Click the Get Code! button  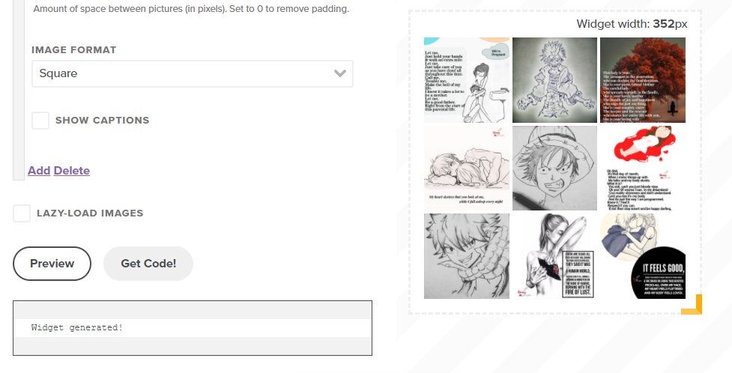point(148,264)
